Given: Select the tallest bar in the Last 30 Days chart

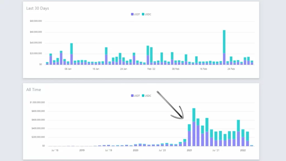Looking at the screenshot, I should point(224,48).
